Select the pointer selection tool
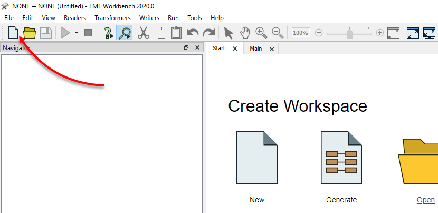 (228, 33)
